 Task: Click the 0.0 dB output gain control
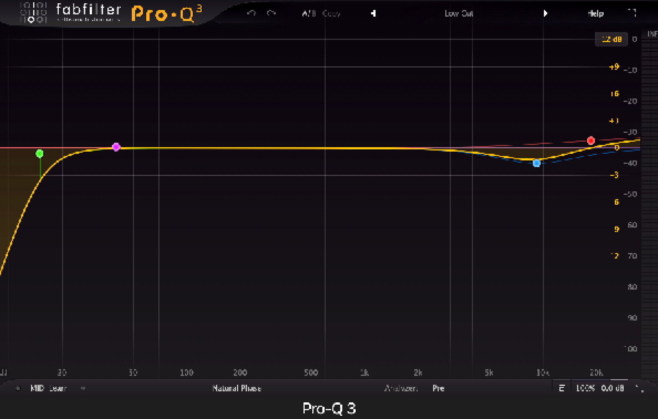(x=613, y=388)
